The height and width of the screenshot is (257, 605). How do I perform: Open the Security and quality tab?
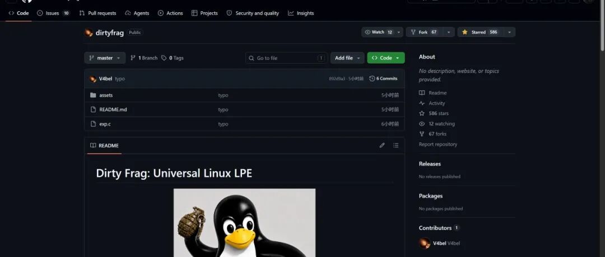tap(253, 13)
